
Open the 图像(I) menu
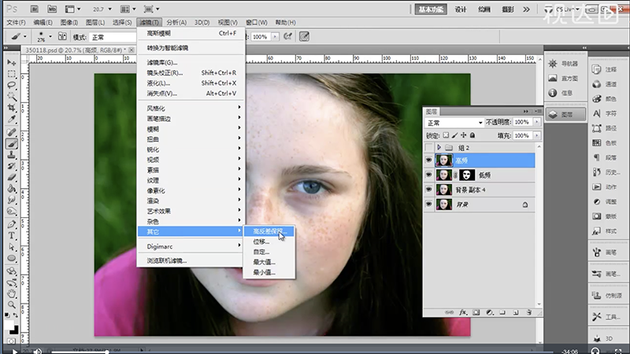pos(69,23)
